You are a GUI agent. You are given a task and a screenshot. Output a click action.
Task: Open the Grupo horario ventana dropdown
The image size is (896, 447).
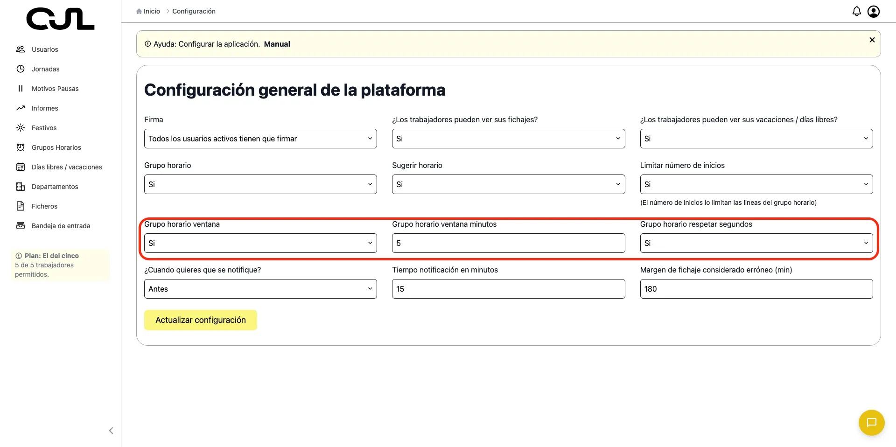point(260,243)
